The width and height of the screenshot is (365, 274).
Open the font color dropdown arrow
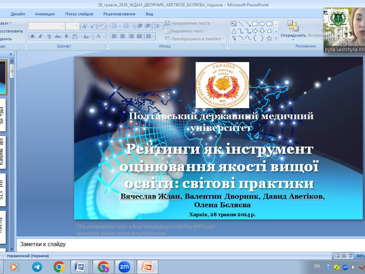[104, 36]
